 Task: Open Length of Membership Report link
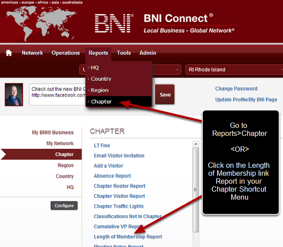pyautogui.click(x=128, y=237)
